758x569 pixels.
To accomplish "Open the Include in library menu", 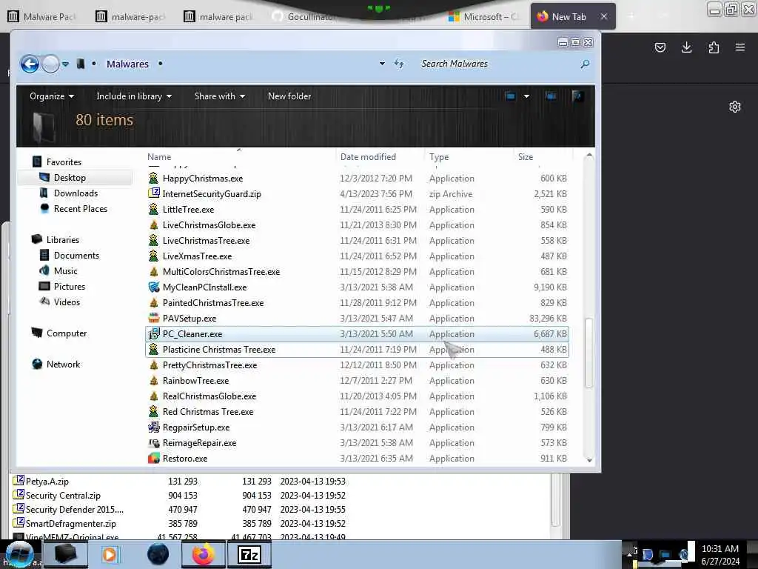I will [x=134, y=96].
